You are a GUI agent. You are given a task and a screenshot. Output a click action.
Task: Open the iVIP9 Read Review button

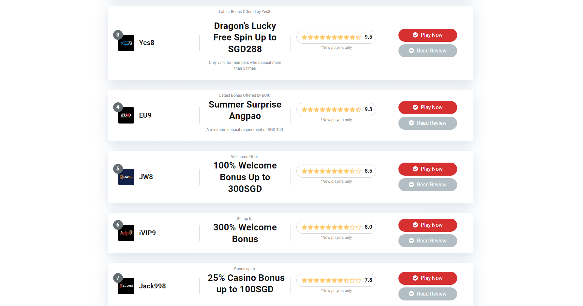(427, 241)
